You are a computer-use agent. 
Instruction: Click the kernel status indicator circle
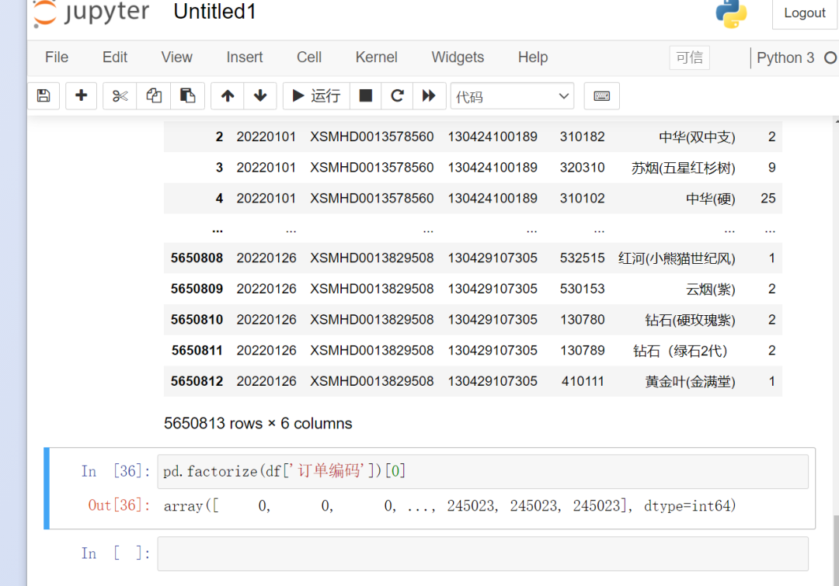(830, 57)
